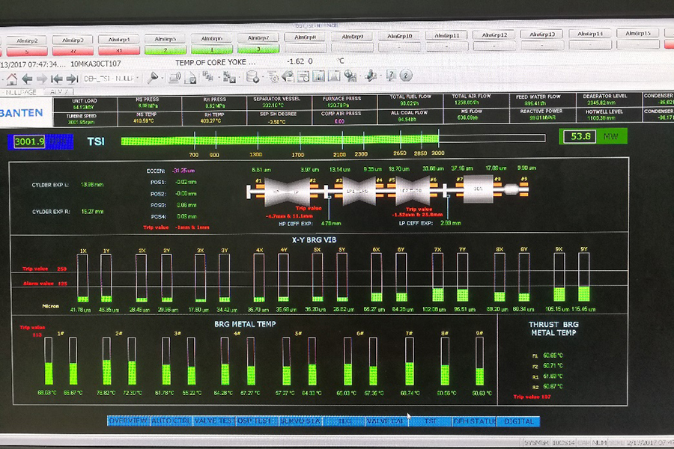
Task: Open the DEH STATUS page tab
Action: pos(473,421)
